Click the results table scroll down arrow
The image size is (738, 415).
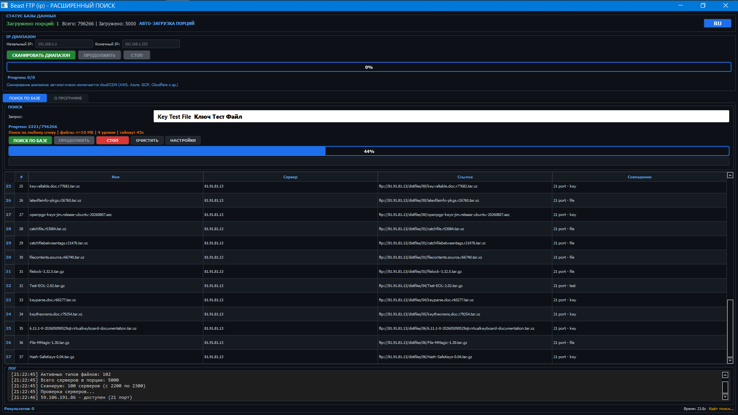(x=730, y=360)
